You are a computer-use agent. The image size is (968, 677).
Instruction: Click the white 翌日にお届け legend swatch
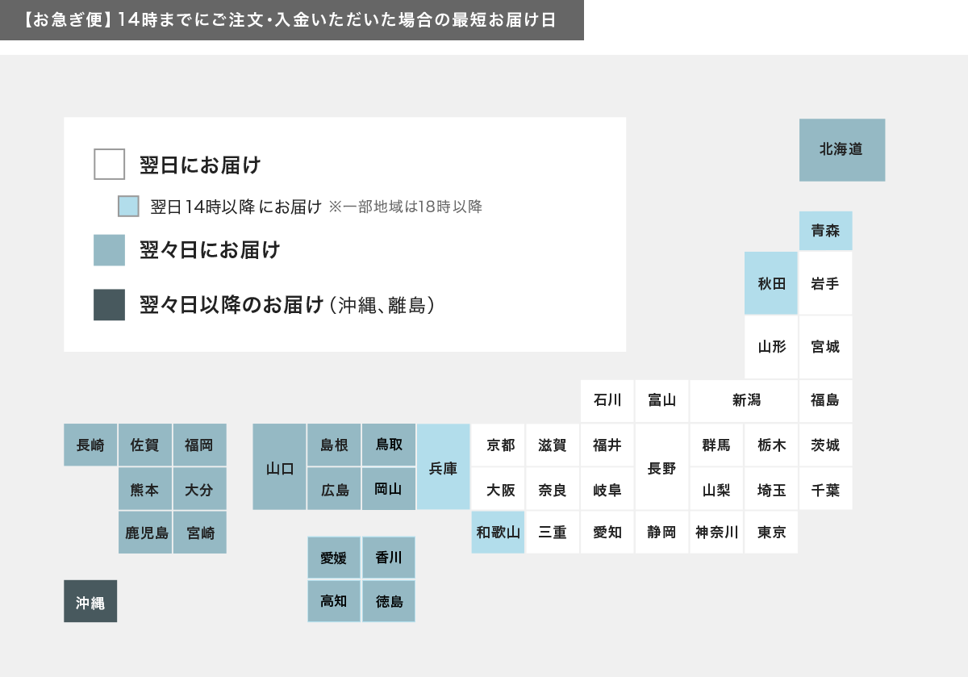tap(109, 164)
